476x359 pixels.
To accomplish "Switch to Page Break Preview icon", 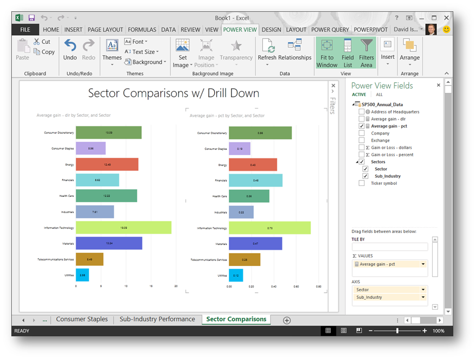I will (x=359, y=330).
